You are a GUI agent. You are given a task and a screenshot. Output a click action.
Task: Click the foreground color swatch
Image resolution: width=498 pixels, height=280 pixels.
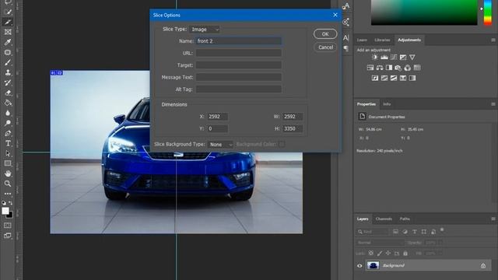[x=5, y=211]
